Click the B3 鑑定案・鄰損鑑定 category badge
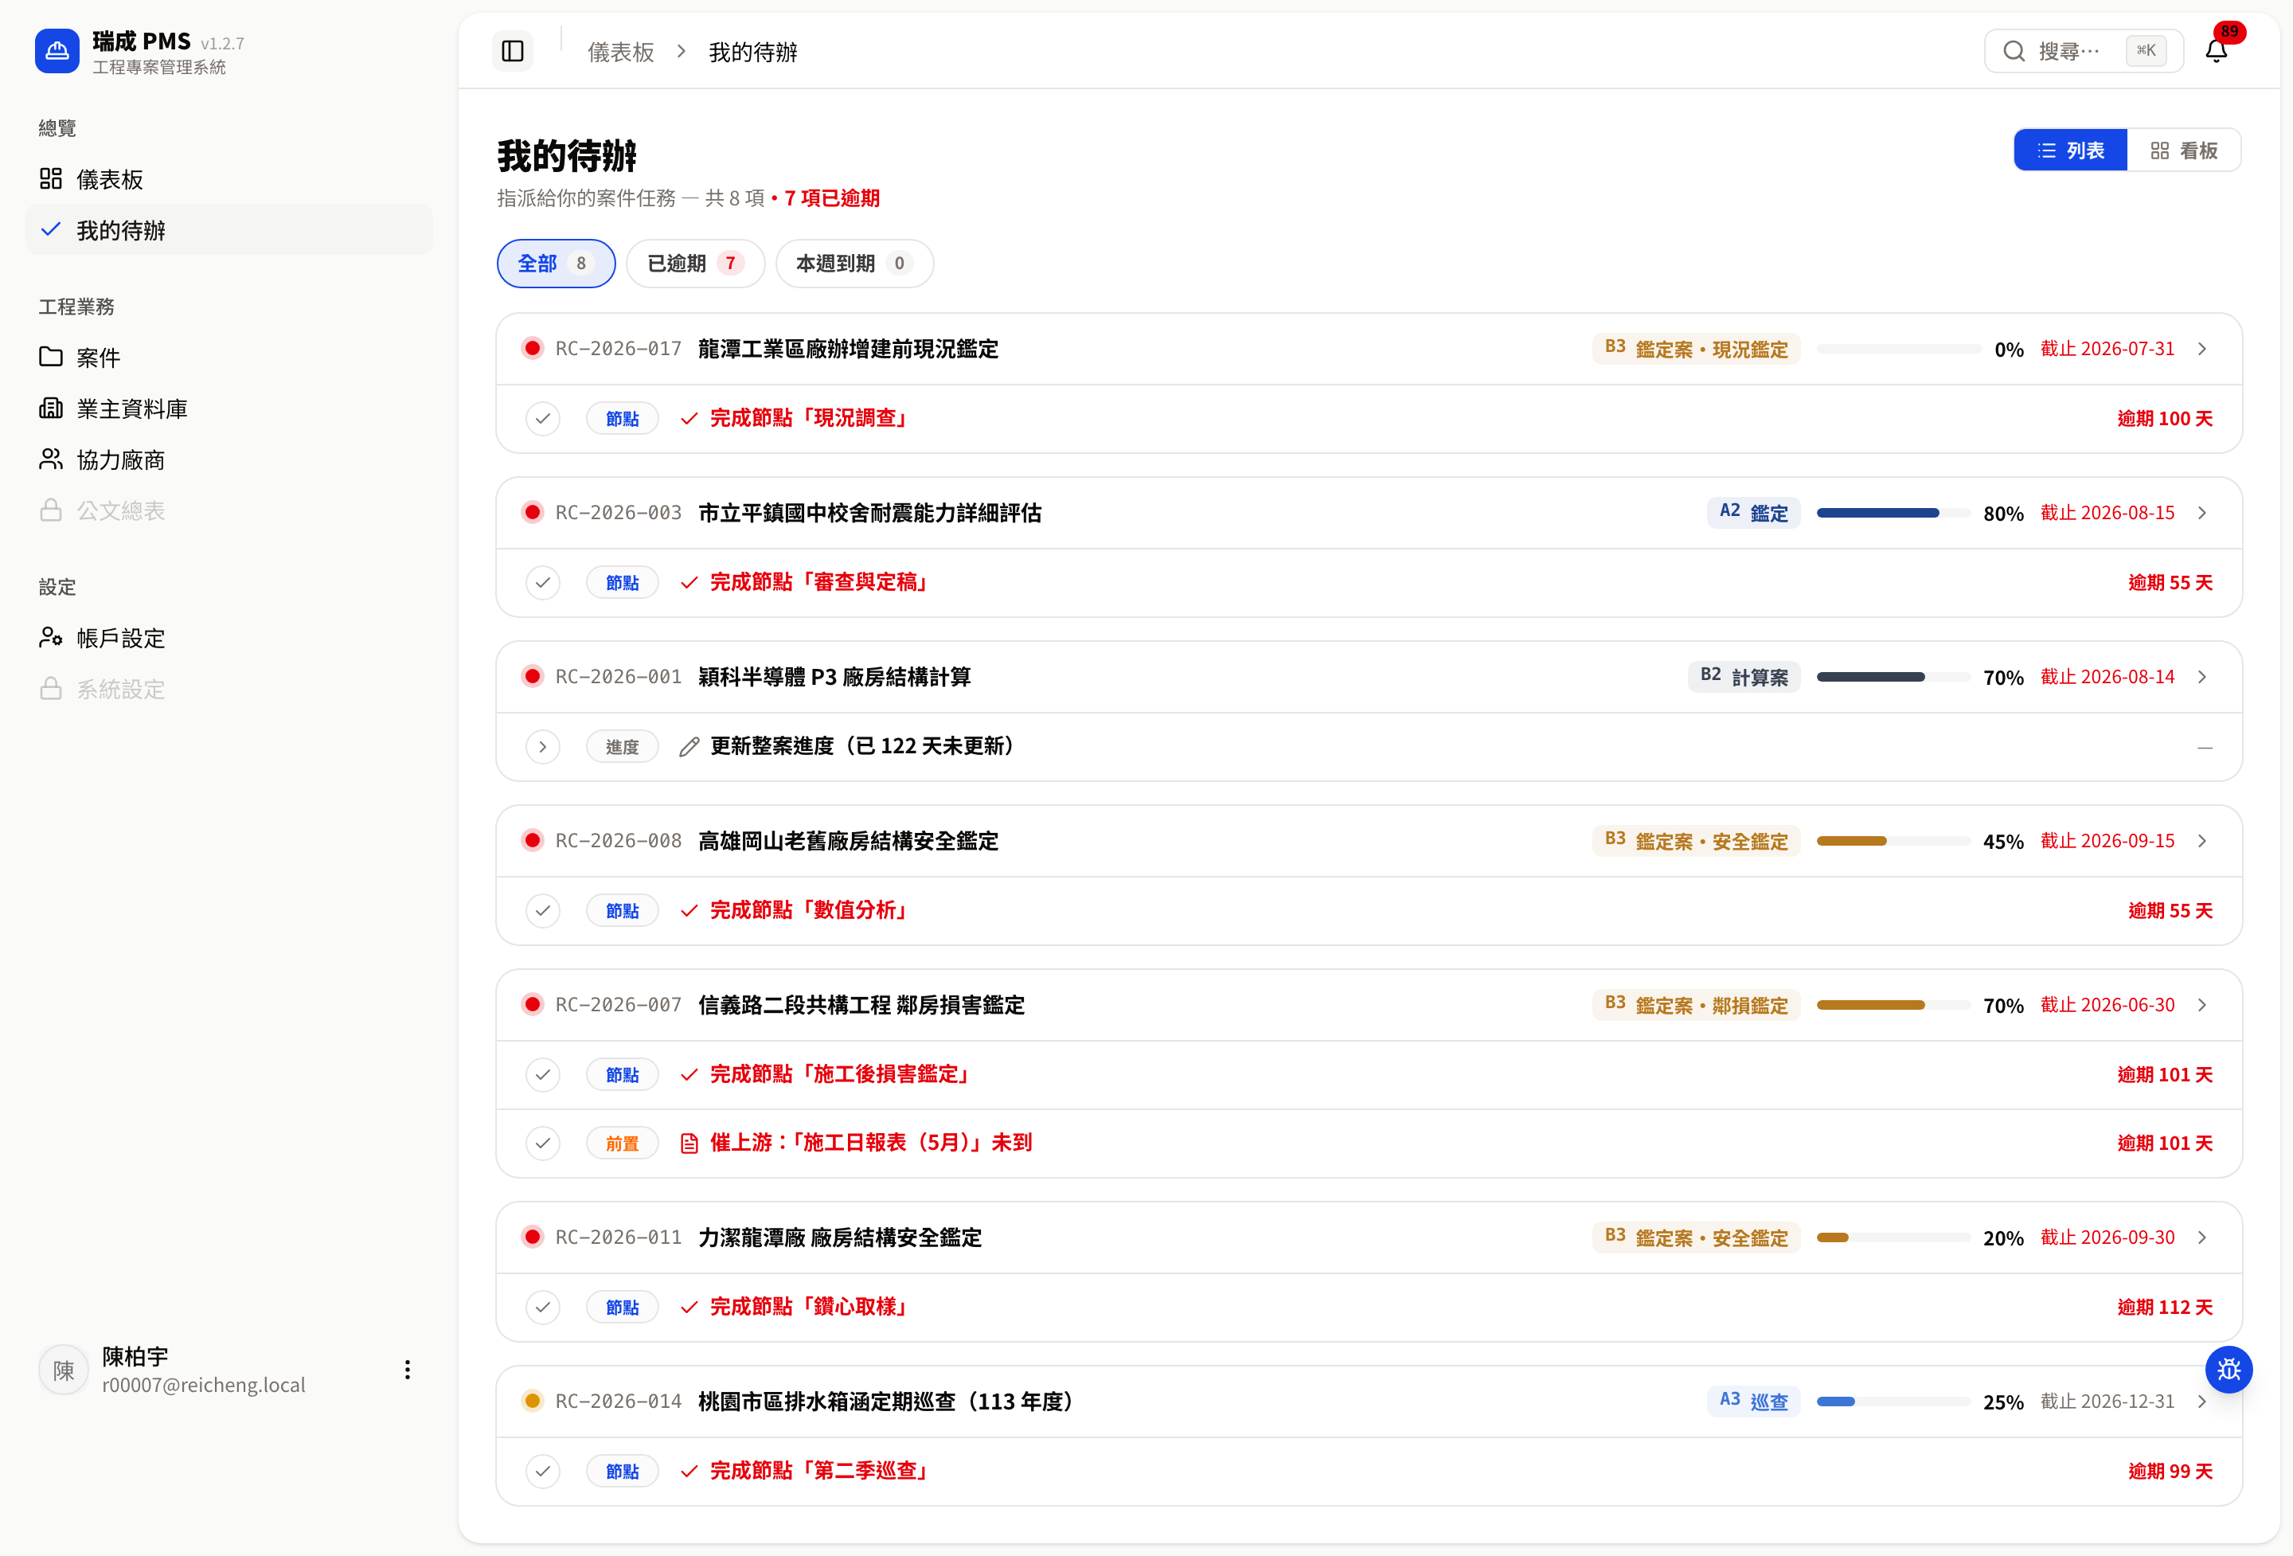The width and height of the screenshot is (2293, 1556). (x=1696, y=1004)
